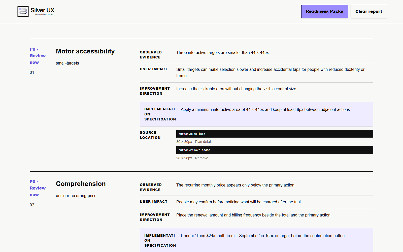Select the 'Small targets can make selection slower' text
Viewport: 403px width, 252px height.
click(270, 73)
